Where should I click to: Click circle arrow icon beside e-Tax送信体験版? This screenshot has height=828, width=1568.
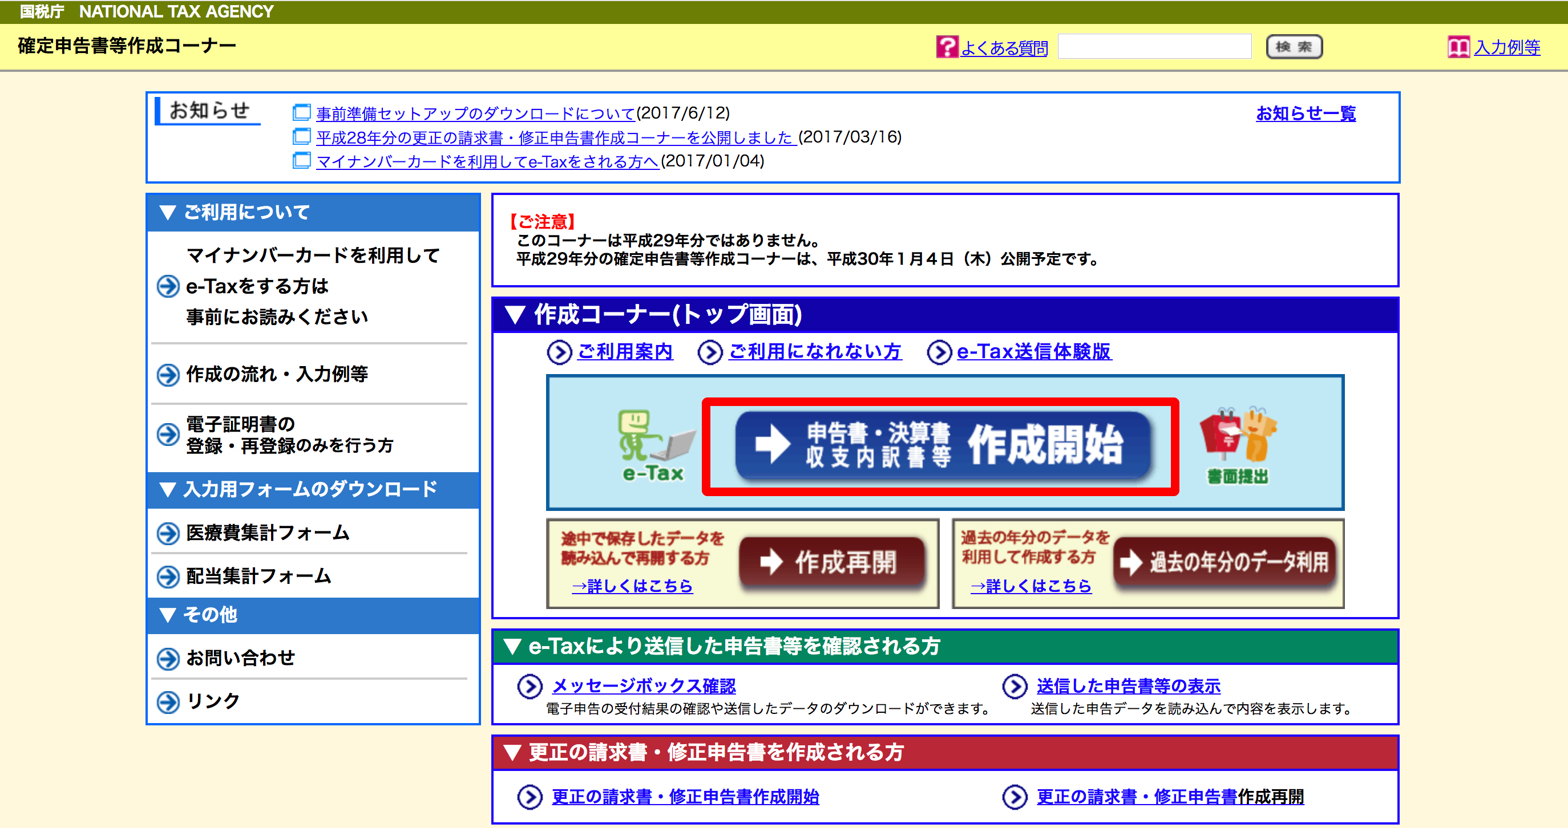(939, 352)
